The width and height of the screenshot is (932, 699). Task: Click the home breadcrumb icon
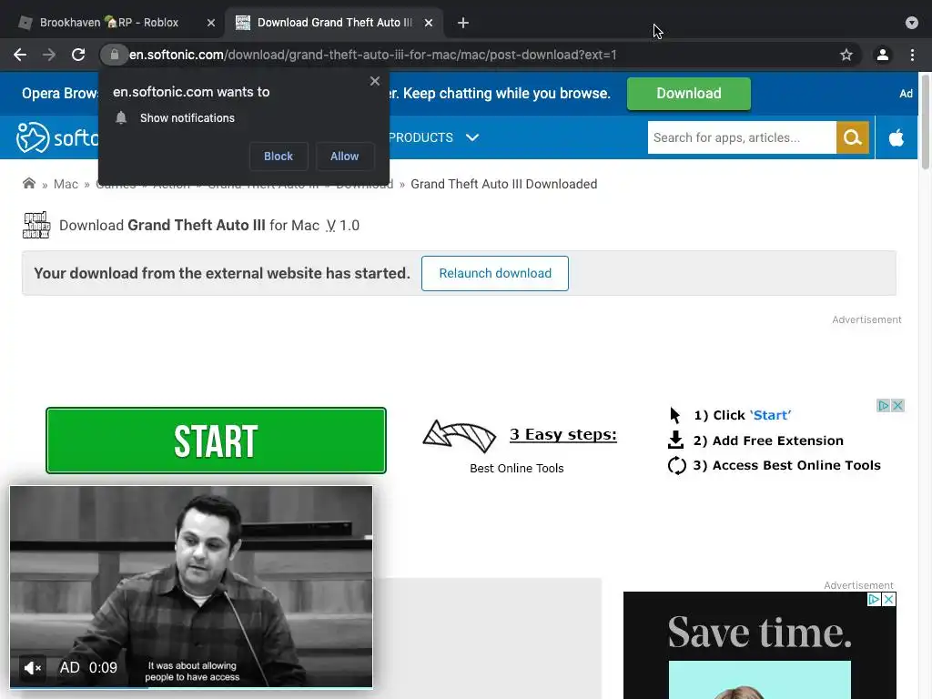pyautogui.click(x=28, y=183)
